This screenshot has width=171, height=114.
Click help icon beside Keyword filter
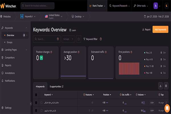pyautogui.click(x=101, y=39)
